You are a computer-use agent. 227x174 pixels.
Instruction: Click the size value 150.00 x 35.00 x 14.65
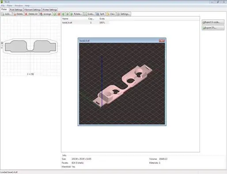pyautogui.click(x=81, y=159)
